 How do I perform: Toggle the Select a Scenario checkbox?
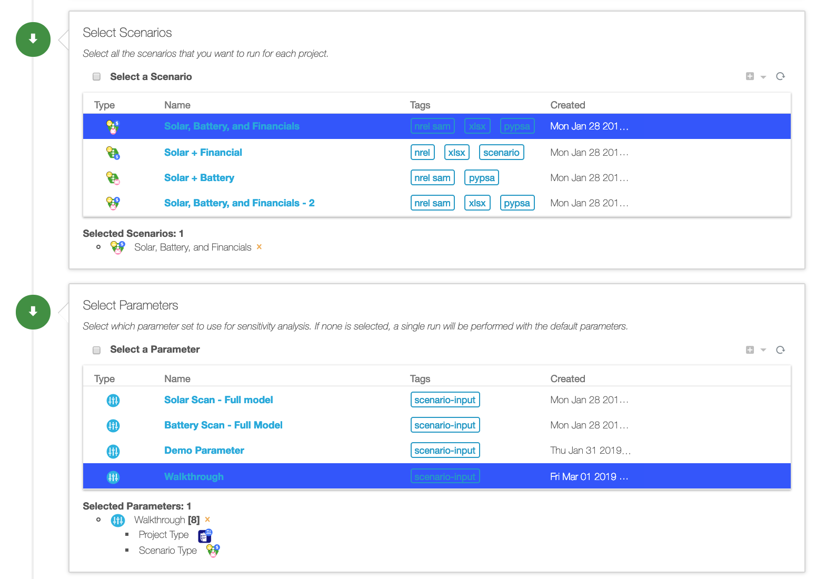(96, 77)
